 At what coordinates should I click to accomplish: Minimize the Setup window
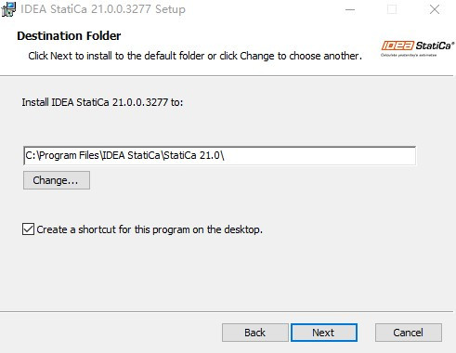pos(350,9)
